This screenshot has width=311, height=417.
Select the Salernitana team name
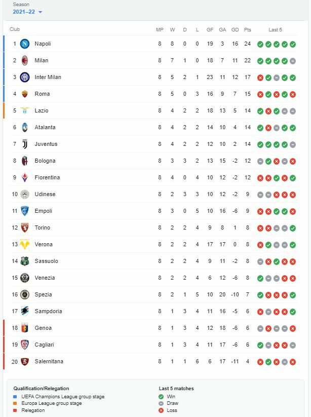click(x=49, y=361)
